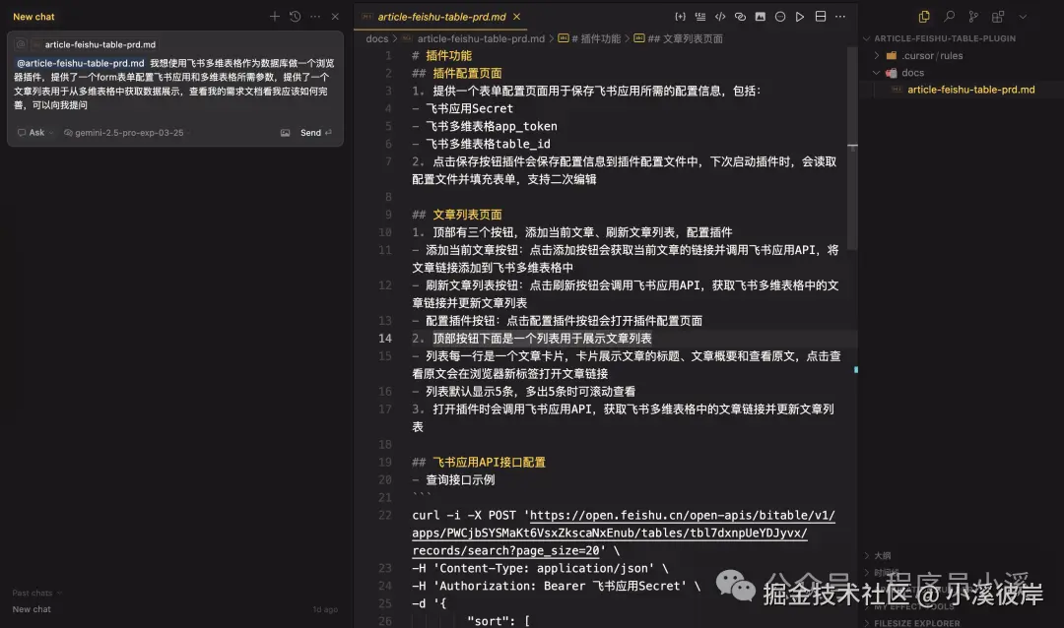Attach an image via chat image icon

tap(285, 133)
